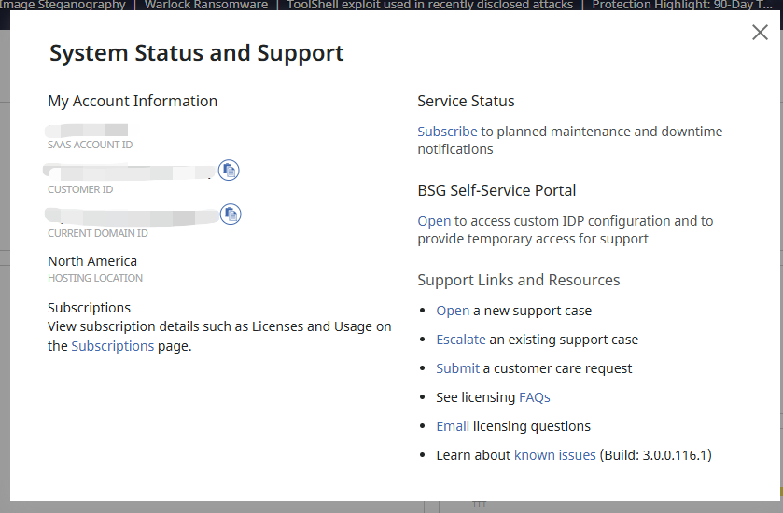Click the Image Steganography ticker item

pos(63,5)
